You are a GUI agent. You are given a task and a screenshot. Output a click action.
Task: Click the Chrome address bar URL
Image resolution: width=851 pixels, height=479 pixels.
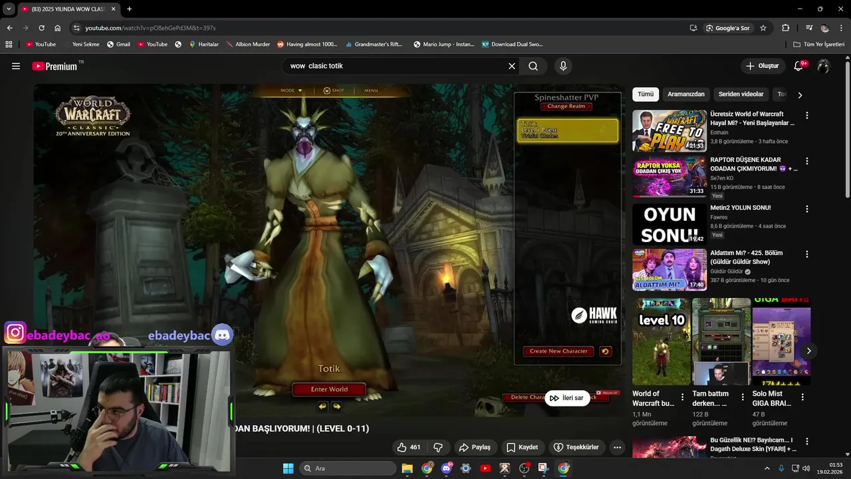pyautogui.click(x=150, y=28)
